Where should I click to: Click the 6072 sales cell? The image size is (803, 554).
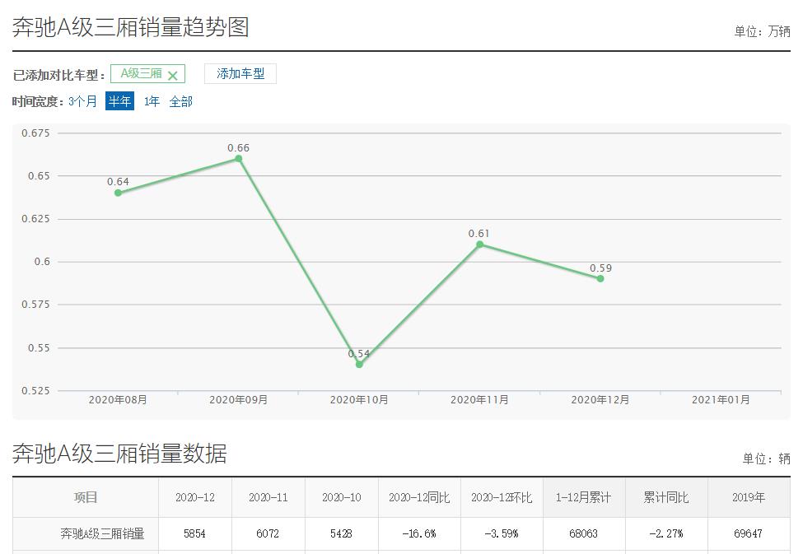(268, 533)
